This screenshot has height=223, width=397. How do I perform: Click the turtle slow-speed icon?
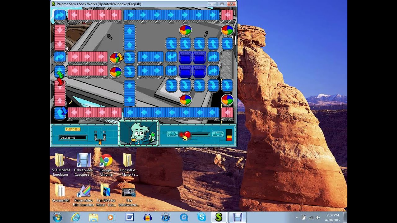(172, 134)
